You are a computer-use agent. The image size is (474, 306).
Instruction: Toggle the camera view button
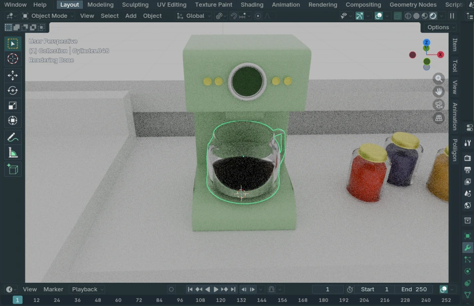point(439,105)
